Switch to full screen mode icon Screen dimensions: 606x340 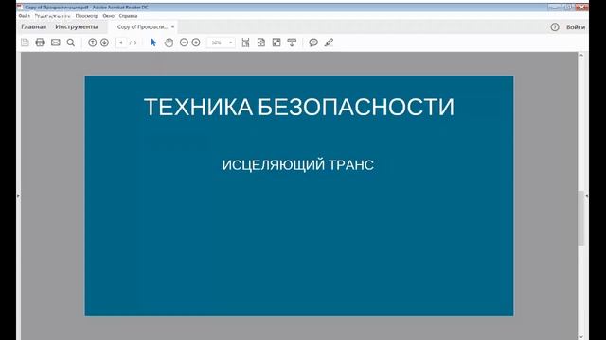point(276,42)
